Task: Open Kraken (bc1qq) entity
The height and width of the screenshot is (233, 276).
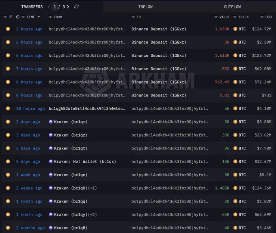Action: pyautogui.click(x=71, y=201)
